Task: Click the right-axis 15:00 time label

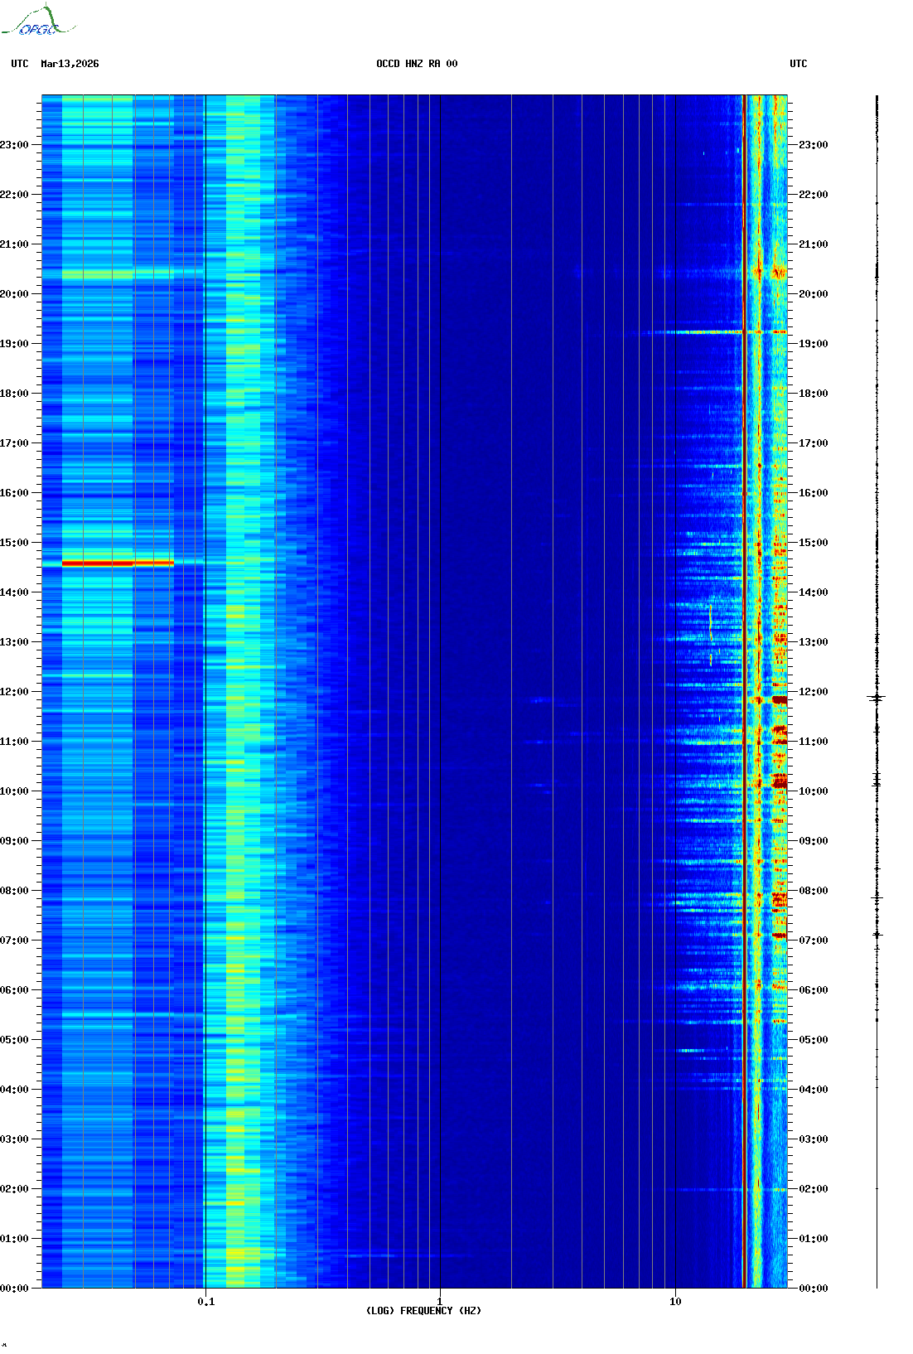Action: [x=814, y=543]
